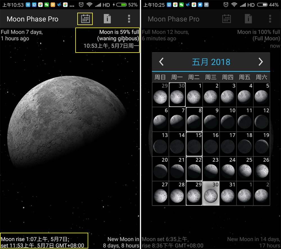Open the calendar icon in left screen toolbar

(x=85, y=19)
